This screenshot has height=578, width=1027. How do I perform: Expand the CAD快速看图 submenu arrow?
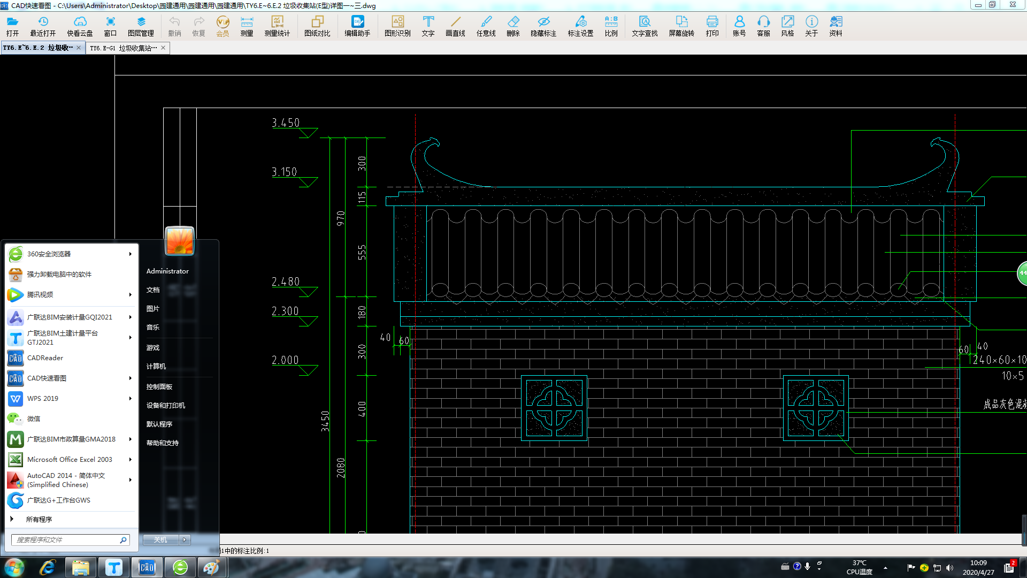[130, 378]
